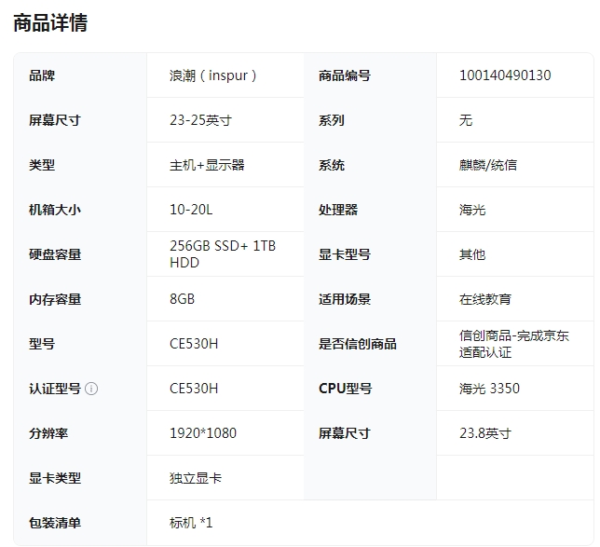Screen dimensions: 600x547
Task: Select value 23-25英寸
Action: pos(201,120)
